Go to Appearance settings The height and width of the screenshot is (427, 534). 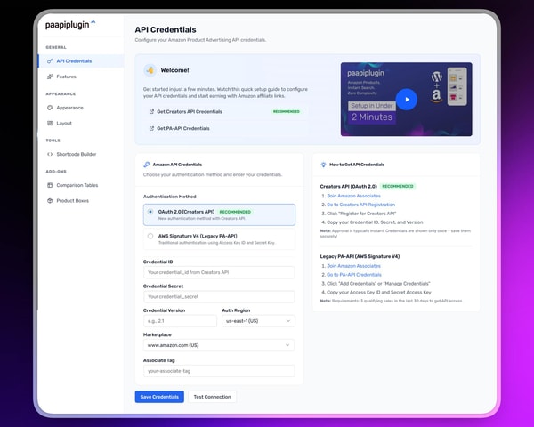[81, 108]
